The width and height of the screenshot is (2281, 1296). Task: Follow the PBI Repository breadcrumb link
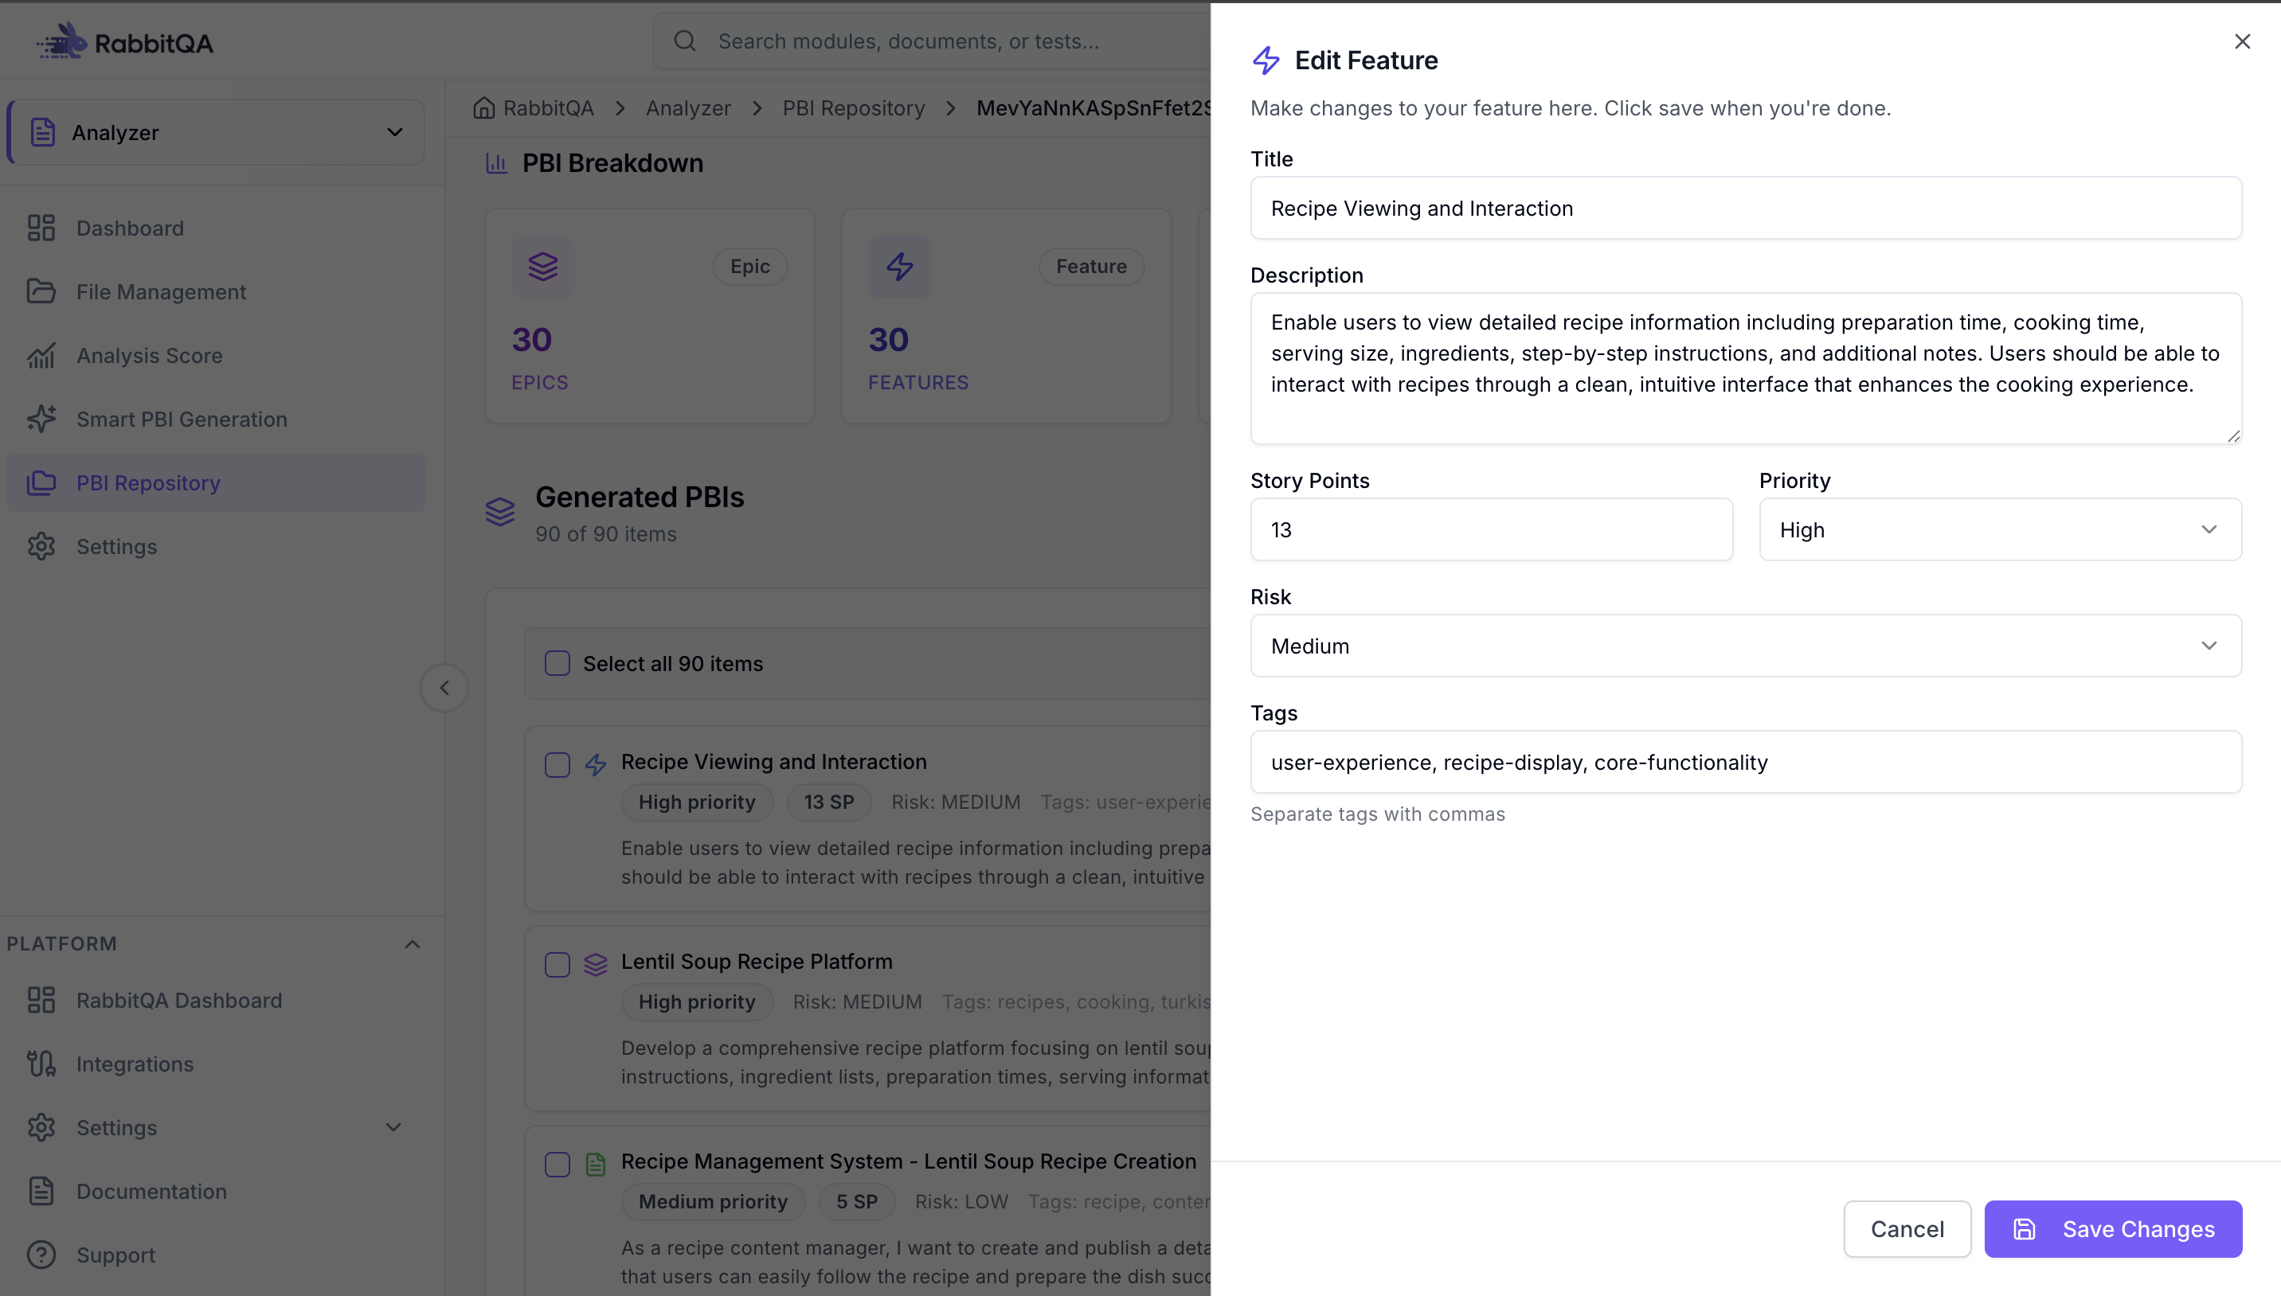(854, 107)
